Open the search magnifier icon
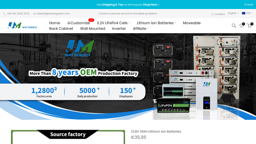 (234, 26)
